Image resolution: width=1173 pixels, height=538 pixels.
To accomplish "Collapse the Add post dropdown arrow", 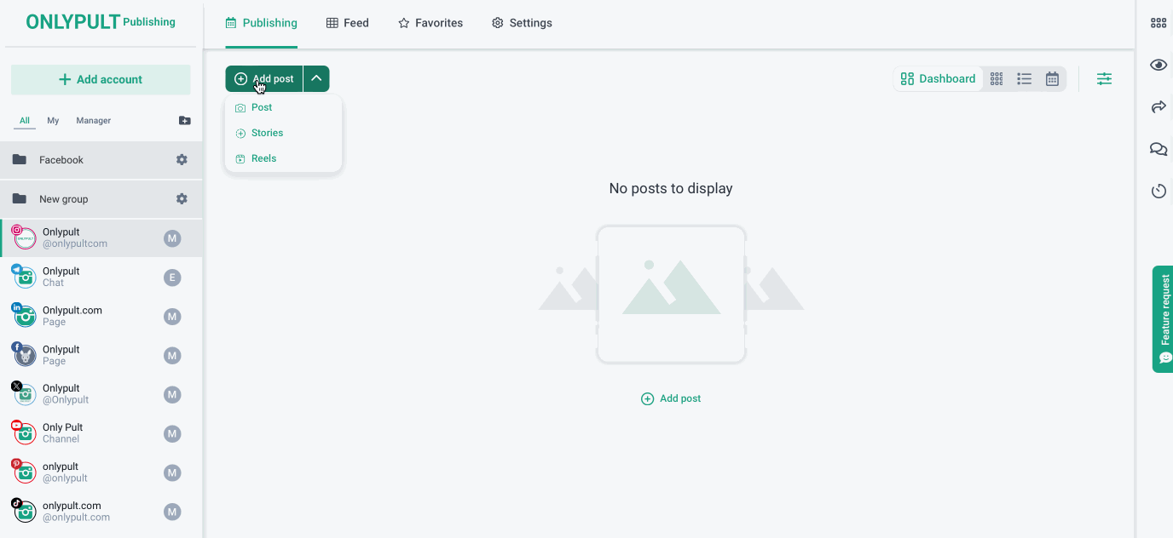I will click(316, 78).
